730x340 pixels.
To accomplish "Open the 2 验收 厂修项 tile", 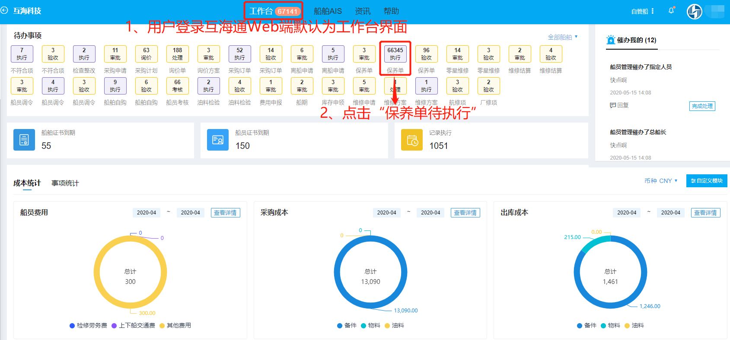I will point(489,86).
